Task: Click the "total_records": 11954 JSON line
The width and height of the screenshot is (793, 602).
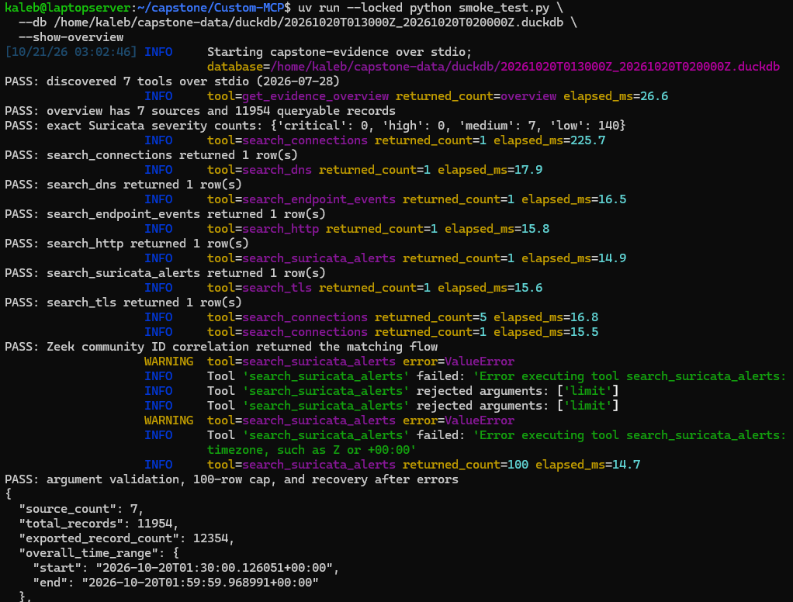Action: (99, 524)
